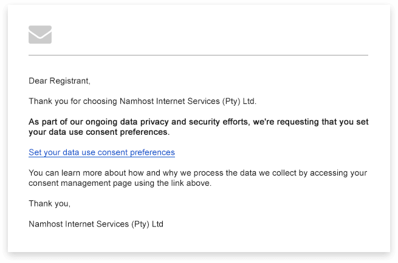The image size is (398, 263).
Task: Click the 'You can learn more' paragraph
Action: [197, 178]
